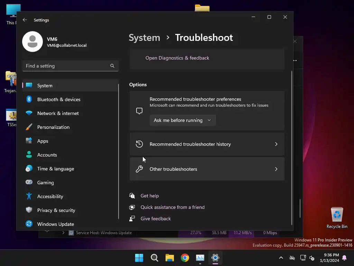The width and height of the screenshot is (354, 266).
Task: Open Bluetooth & devices settings
Action: 71,99
